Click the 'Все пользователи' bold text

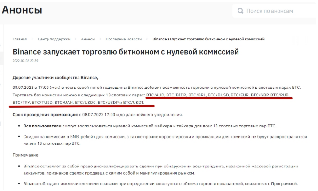pyautogui.click(x=42, y=126)
